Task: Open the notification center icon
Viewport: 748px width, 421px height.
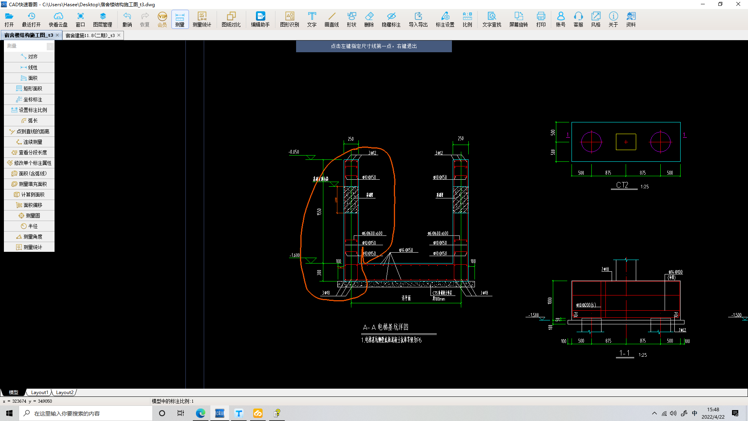Action: pos(735,413)
